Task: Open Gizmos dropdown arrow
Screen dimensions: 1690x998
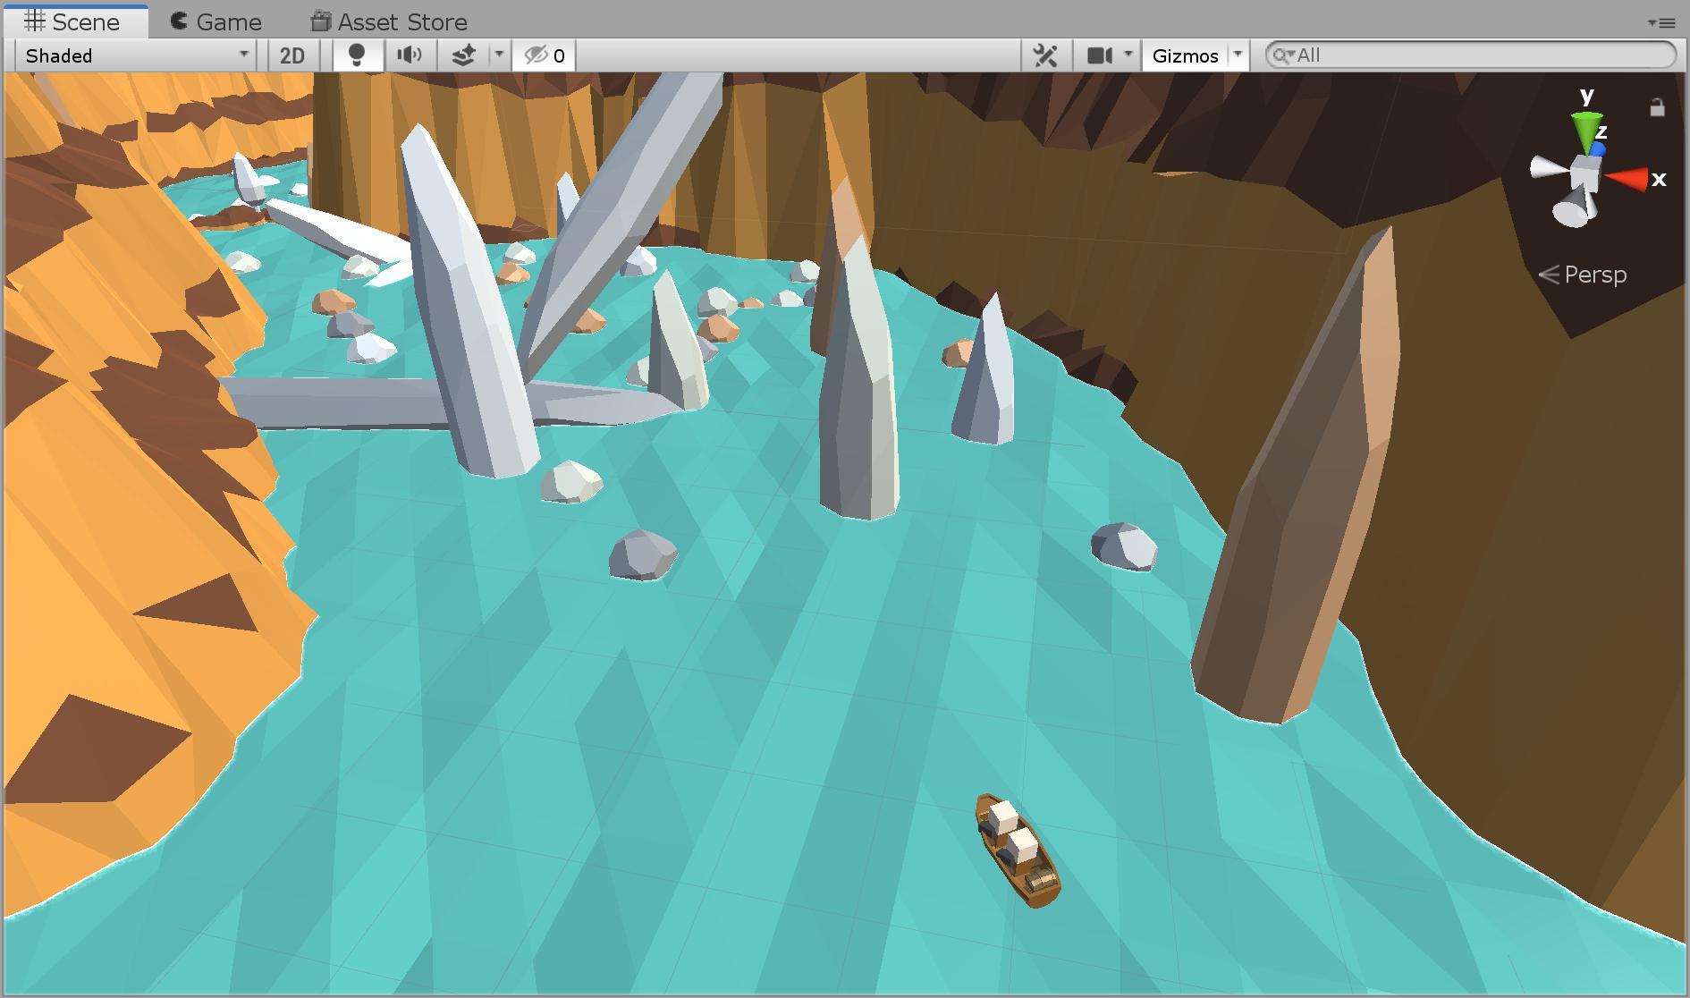Action: [1238, 55]
